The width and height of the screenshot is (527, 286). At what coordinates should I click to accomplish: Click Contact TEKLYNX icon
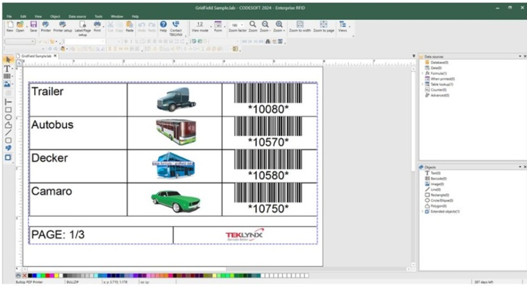(x=175, y=28)
